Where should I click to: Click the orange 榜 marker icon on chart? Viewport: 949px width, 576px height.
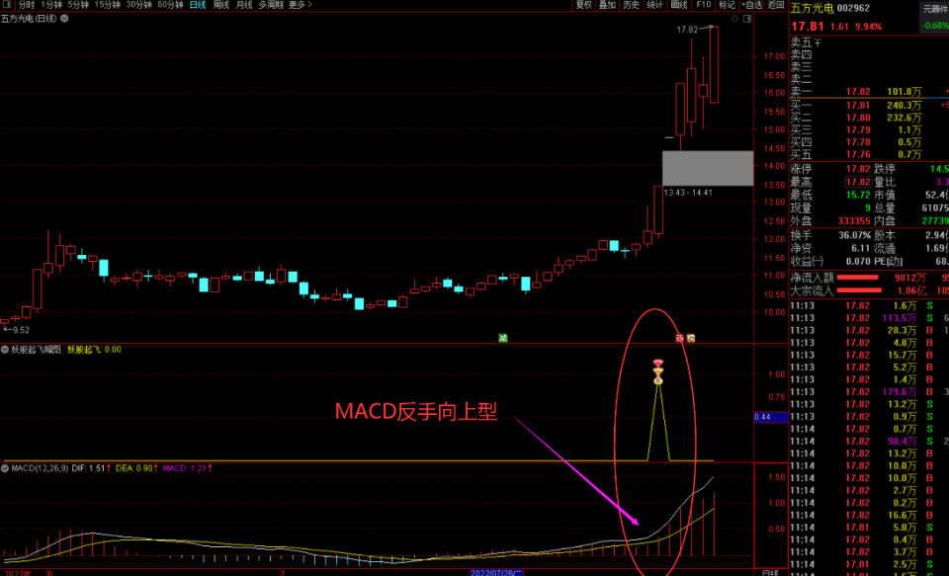point(691,338)
